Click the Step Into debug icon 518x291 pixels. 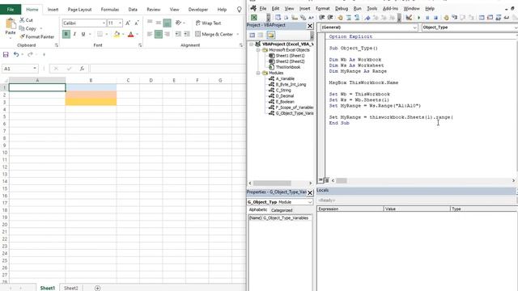coord(455,18)
